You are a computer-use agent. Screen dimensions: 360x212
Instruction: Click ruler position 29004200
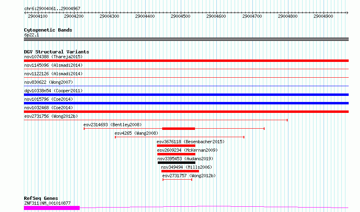[x=74, y=16]
